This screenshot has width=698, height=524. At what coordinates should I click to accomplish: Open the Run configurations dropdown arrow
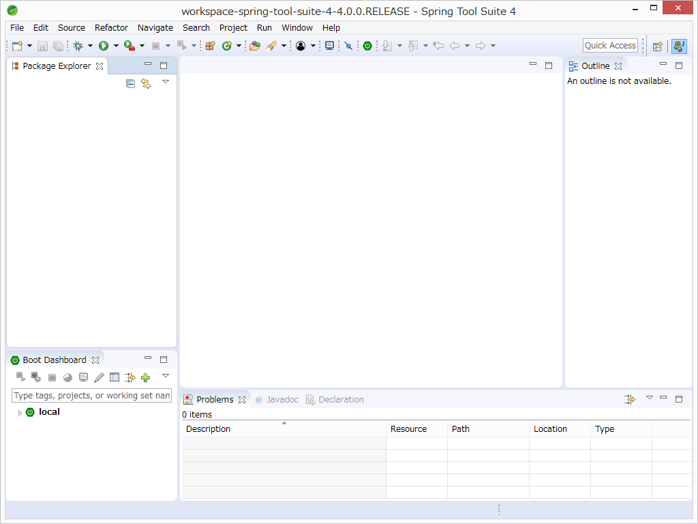[116, 46]
